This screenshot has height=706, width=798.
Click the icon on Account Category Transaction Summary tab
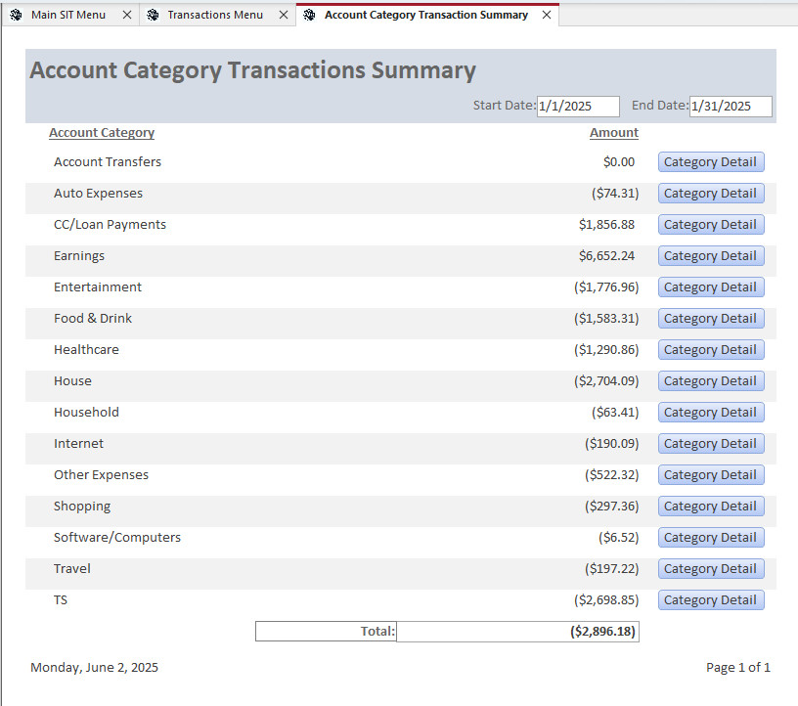309,15
